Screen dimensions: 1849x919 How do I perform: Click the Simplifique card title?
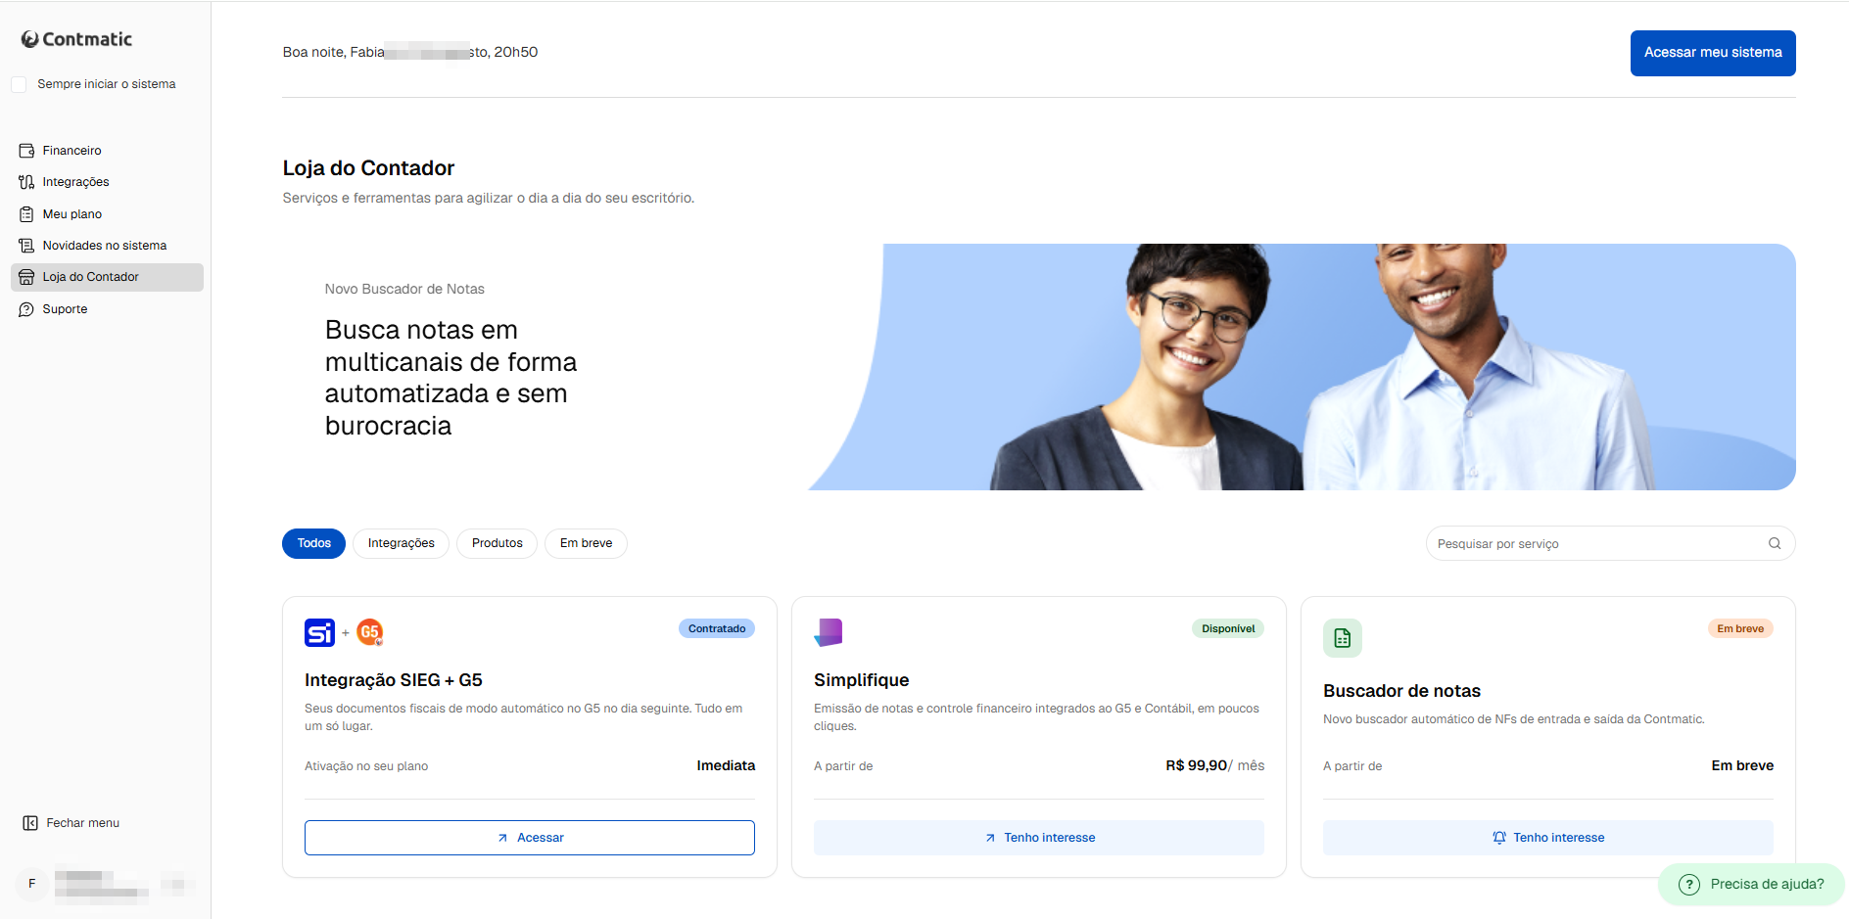tap(862, 680)
